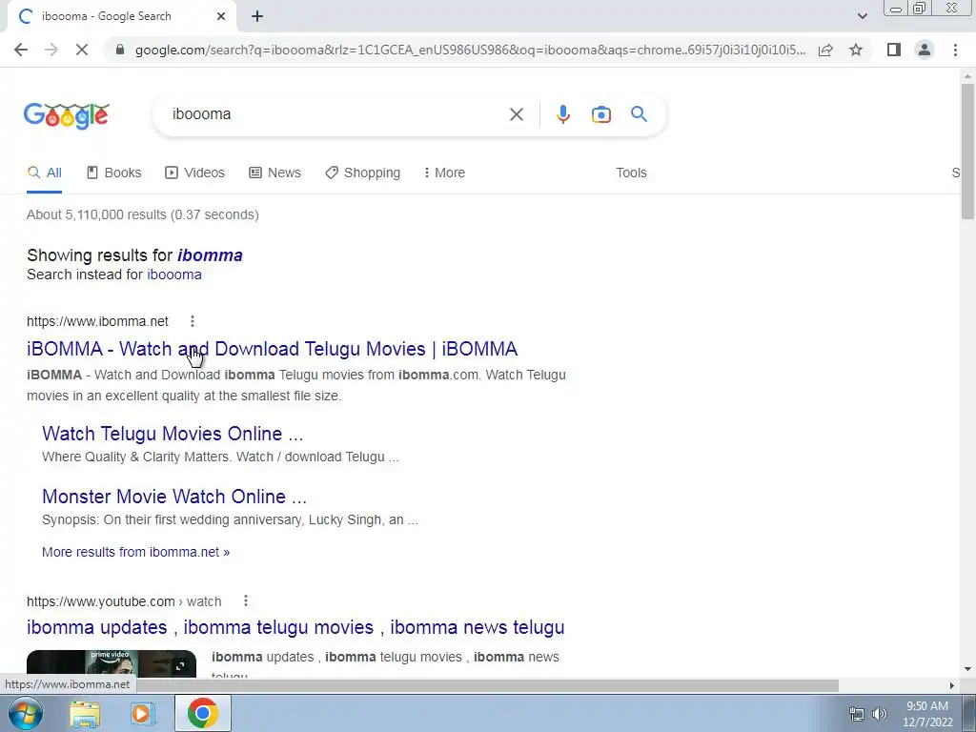The height and width of the screenshot is (732, 976).
Task: Open the Tools options
Action: 631,173
